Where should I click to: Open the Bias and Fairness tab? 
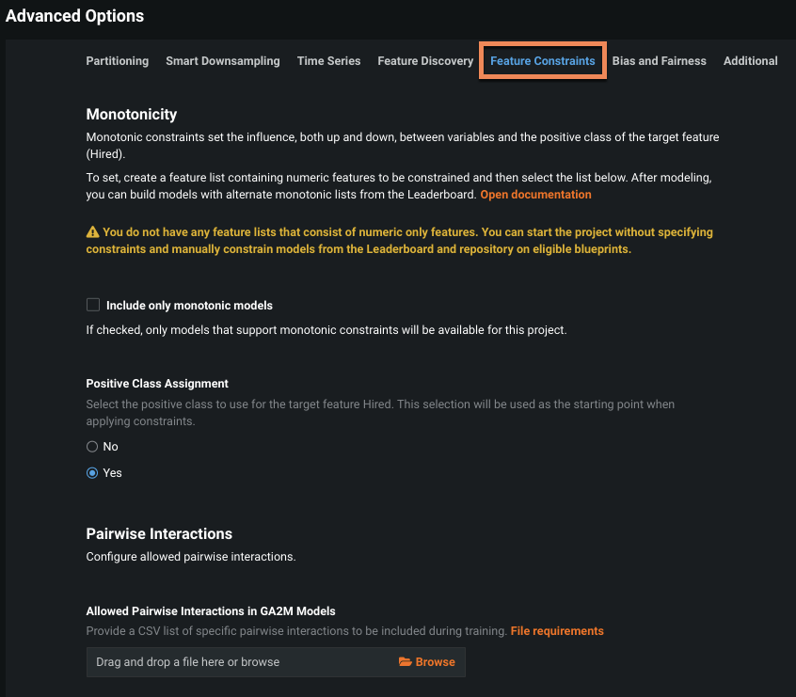pos(659,61)
